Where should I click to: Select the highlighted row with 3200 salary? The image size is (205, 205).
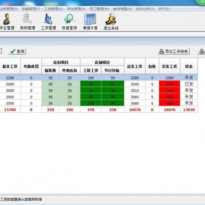[99, 77]
